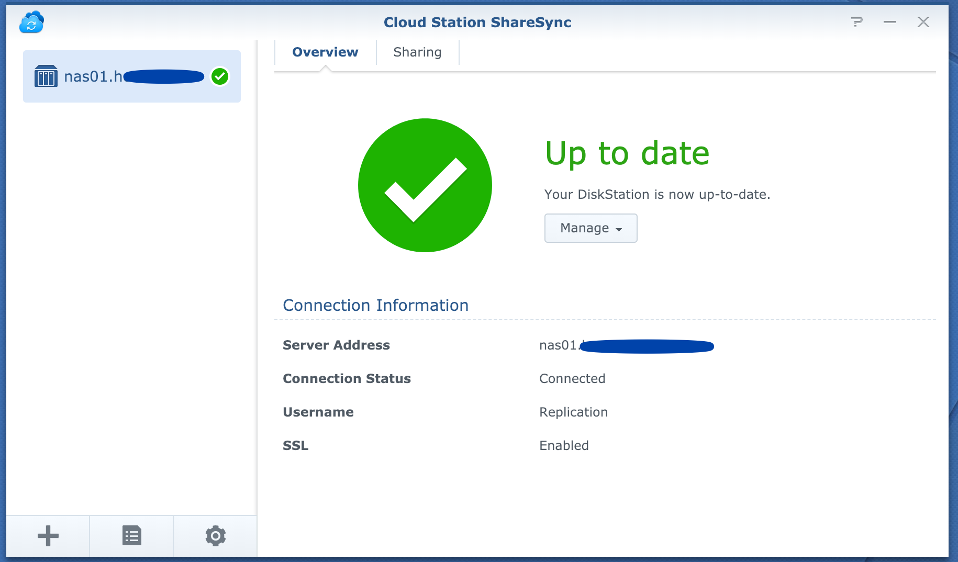Click 'Your DiskStation is now up-to-date.' text
This screenshot has width=958, height=562.
pos(658,195)
